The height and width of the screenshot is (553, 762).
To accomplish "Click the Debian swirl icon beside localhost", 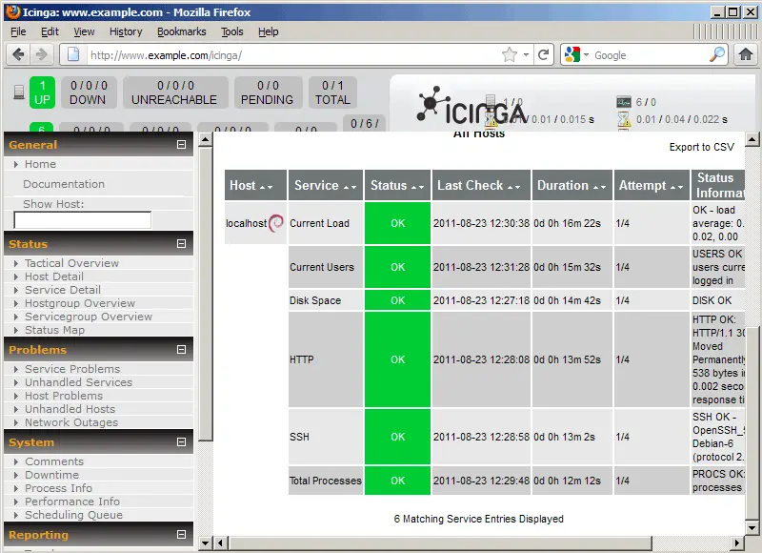I will point(276,223).
